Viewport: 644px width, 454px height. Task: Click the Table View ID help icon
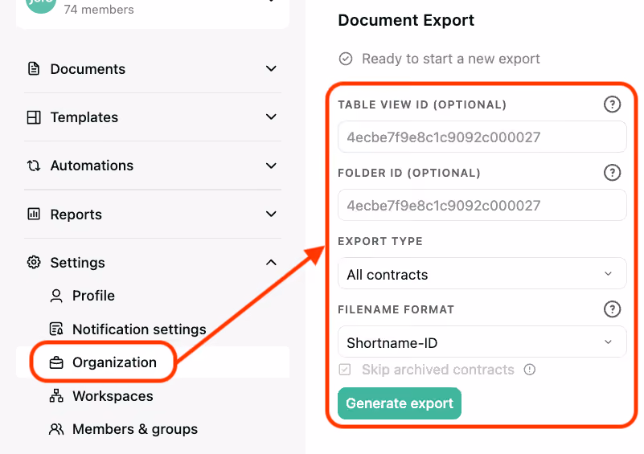tap(612, 104)
